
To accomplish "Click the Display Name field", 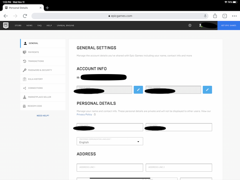I will click(x=104, y=90).
